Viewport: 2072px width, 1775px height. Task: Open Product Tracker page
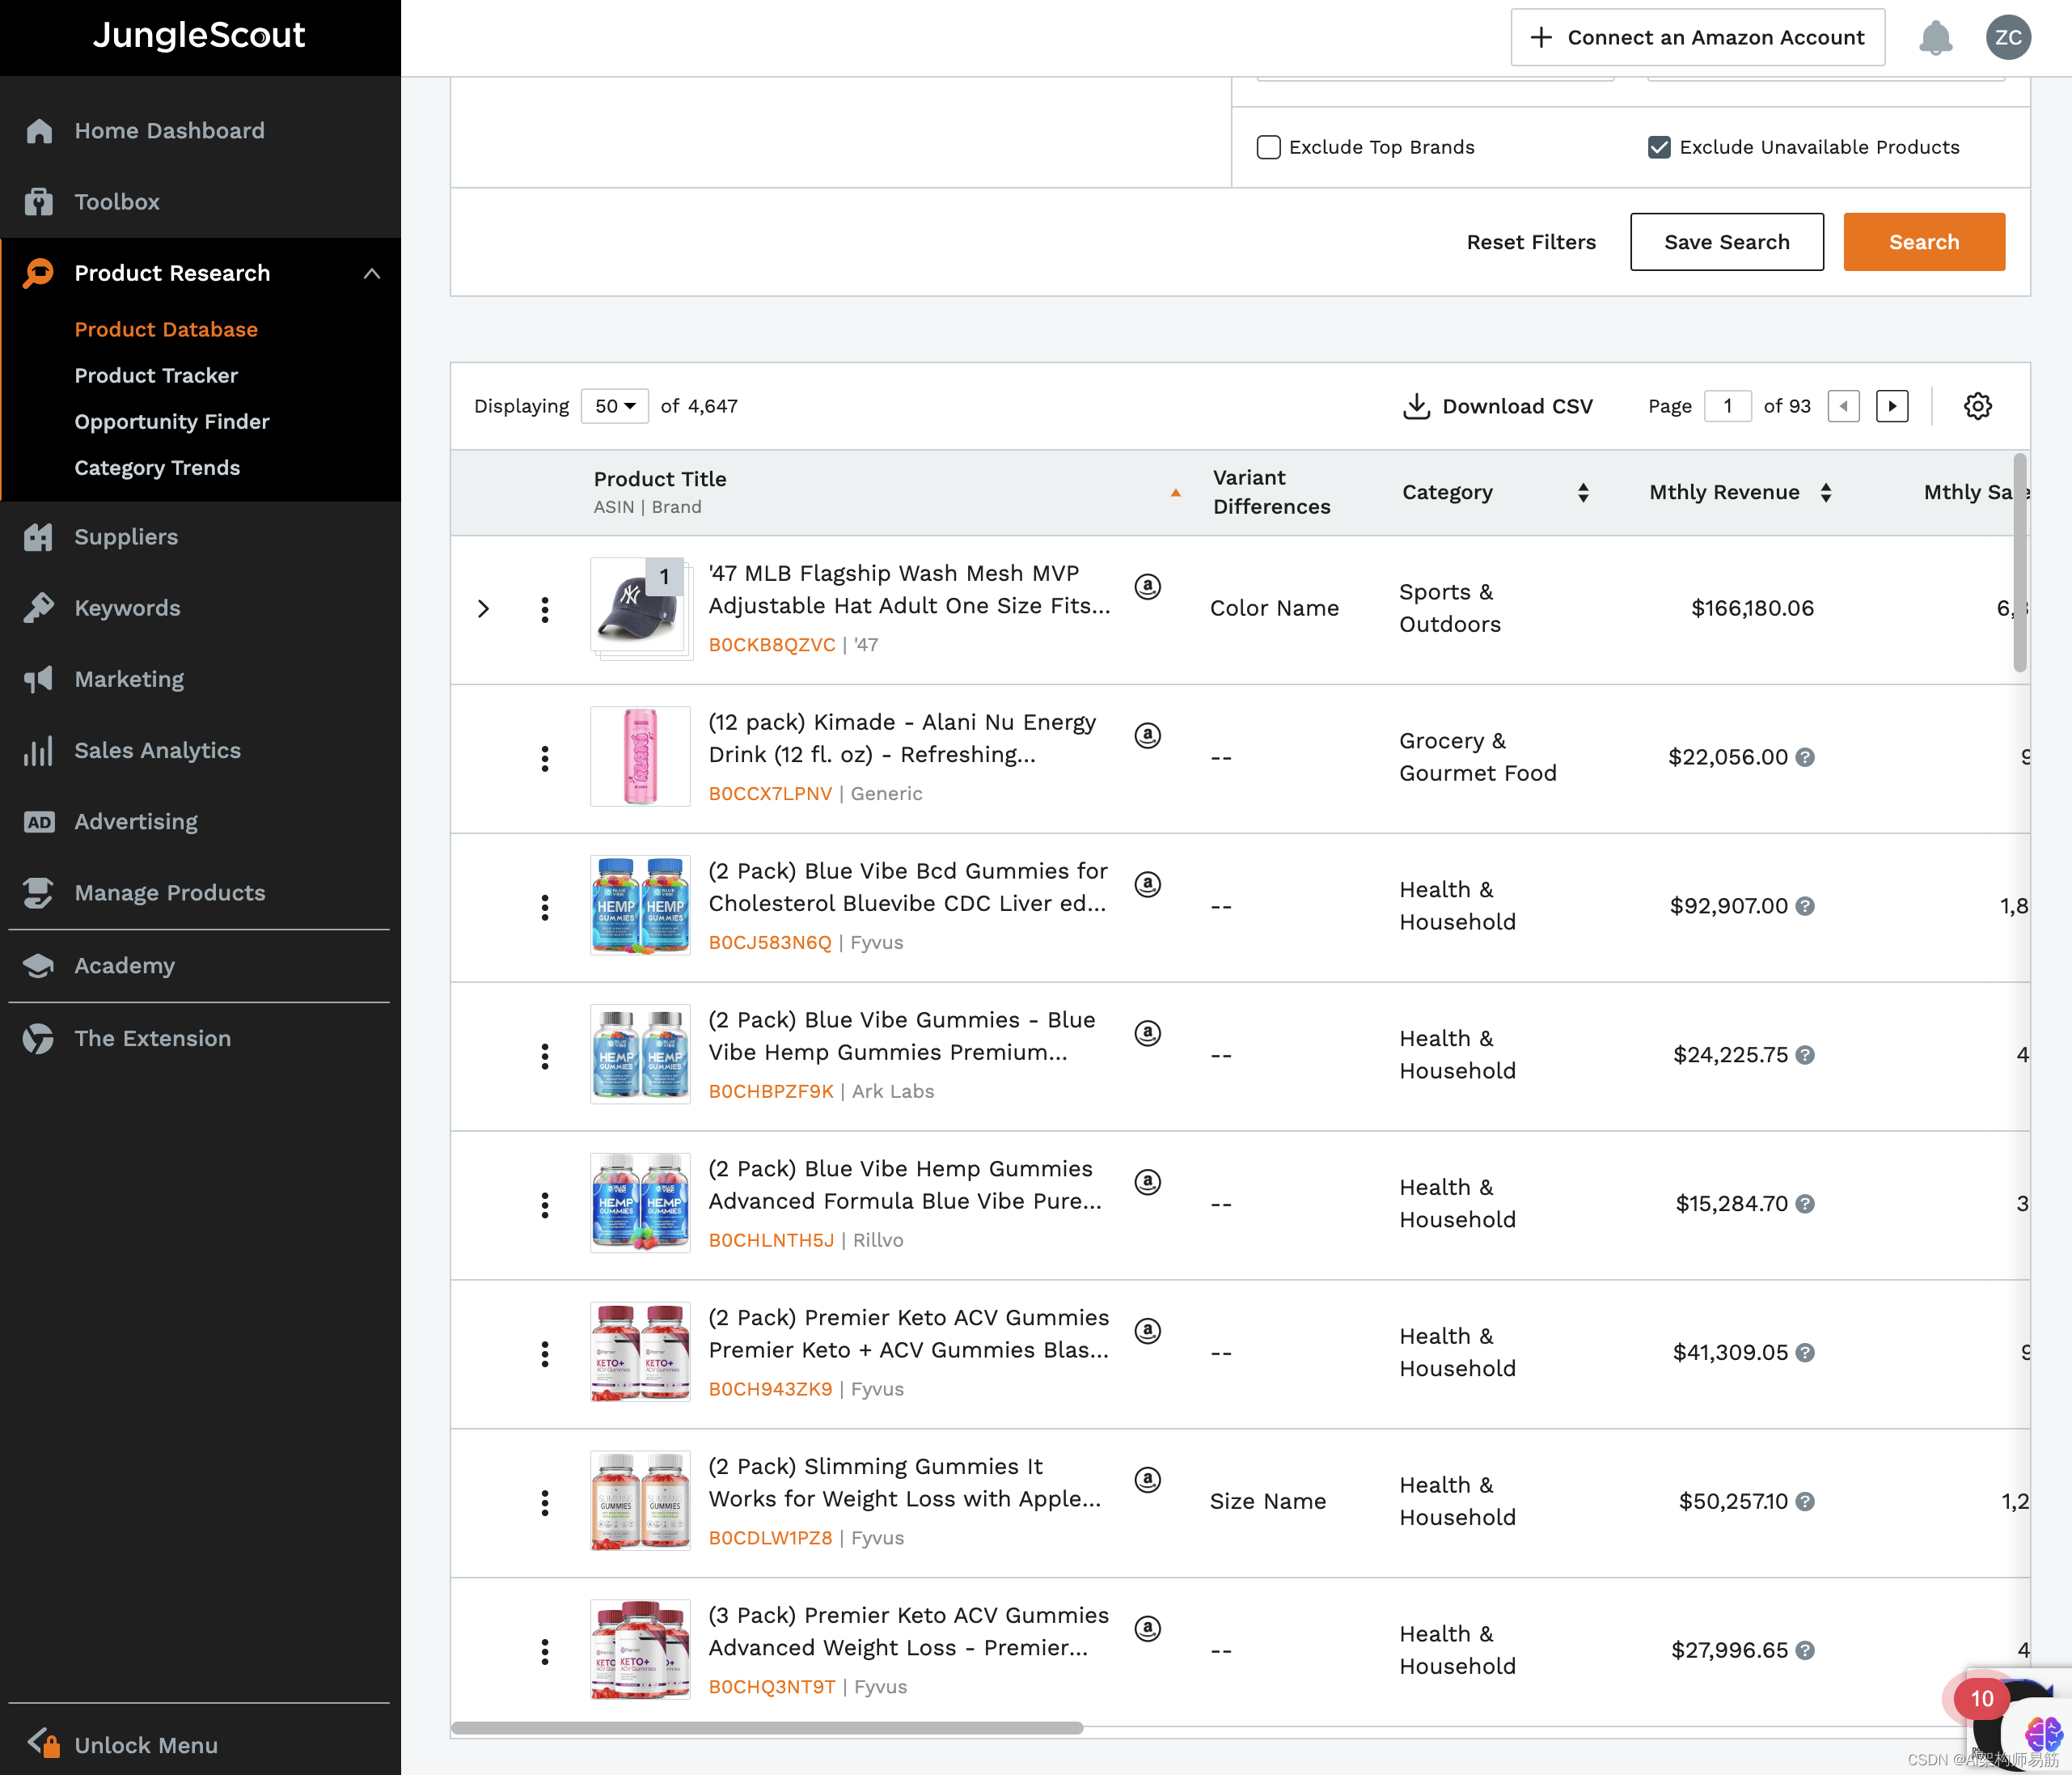[156, 375]
